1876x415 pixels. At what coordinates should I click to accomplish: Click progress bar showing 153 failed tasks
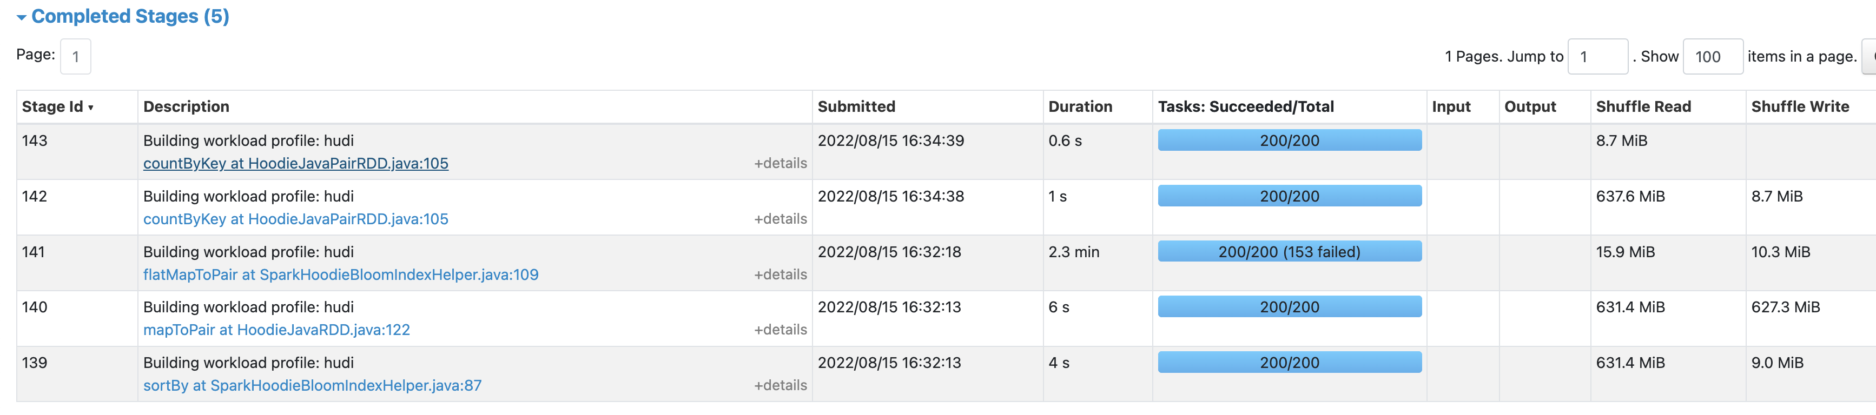(x=1289, y=251)
